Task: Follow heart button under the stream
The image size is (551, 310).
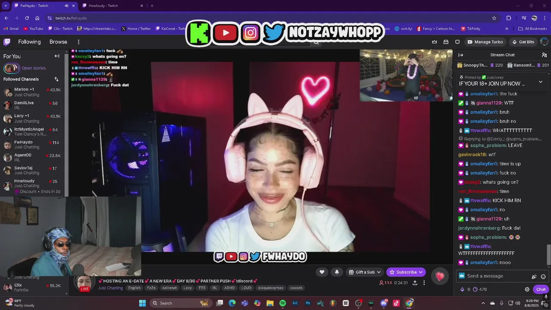Action: [x=322, y=272]
